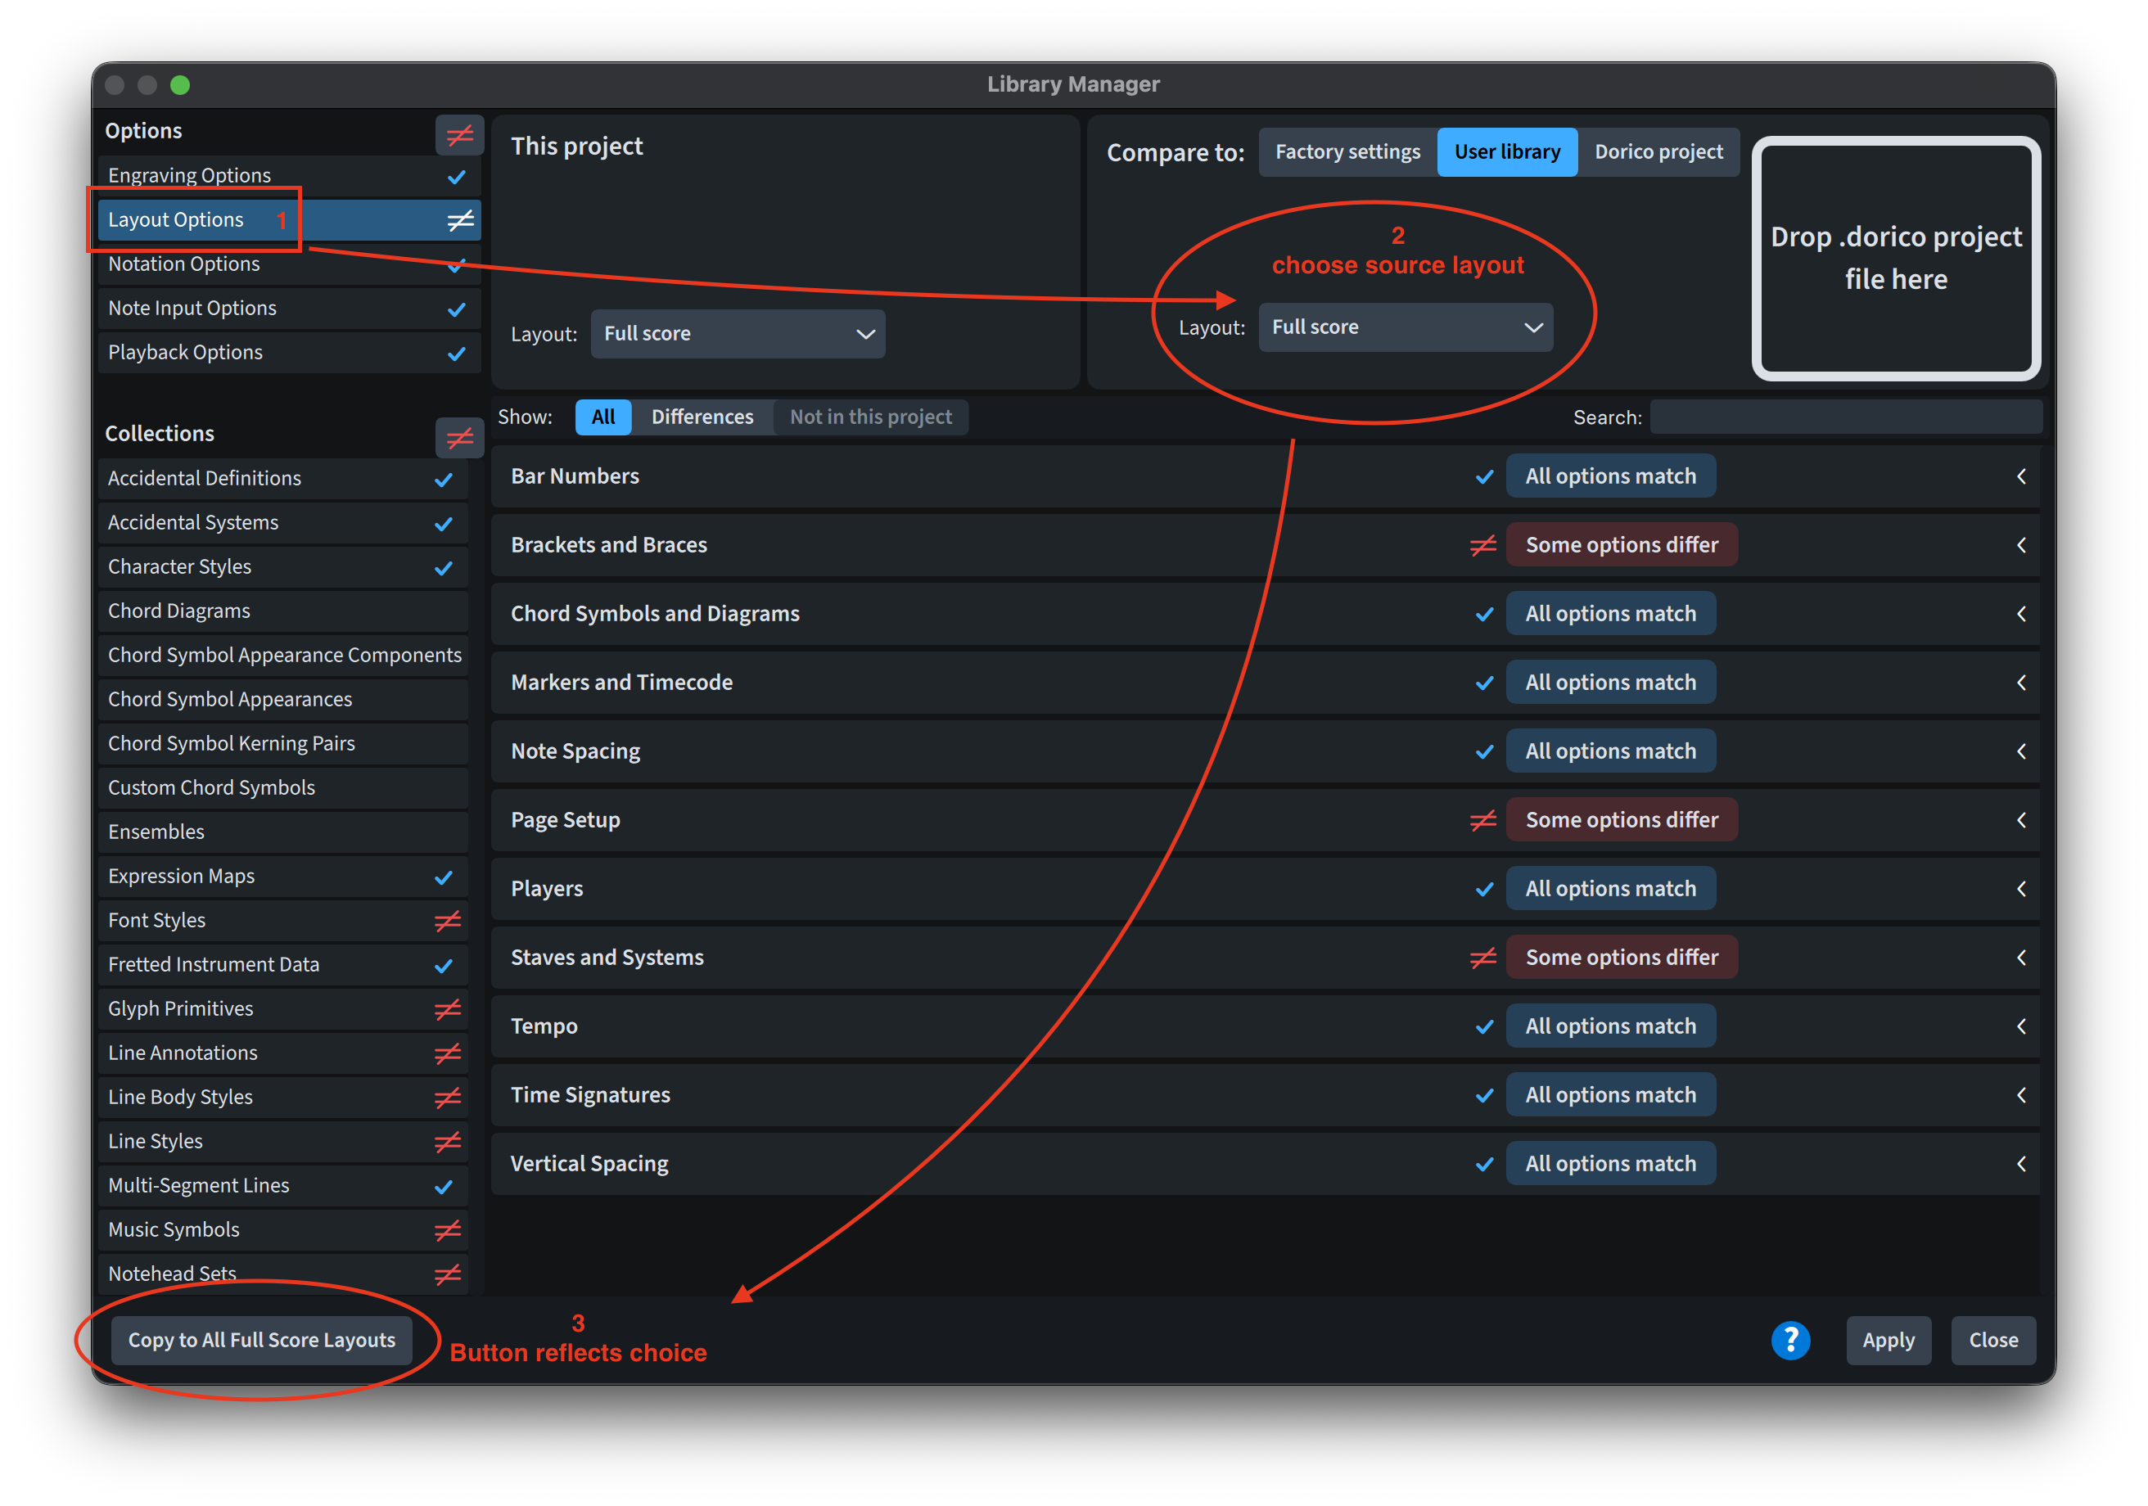Set Show filter to All
The image size is (2148, 1506).
pos(602,417)
